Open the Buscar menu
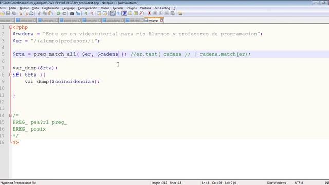 coord(24,8)
